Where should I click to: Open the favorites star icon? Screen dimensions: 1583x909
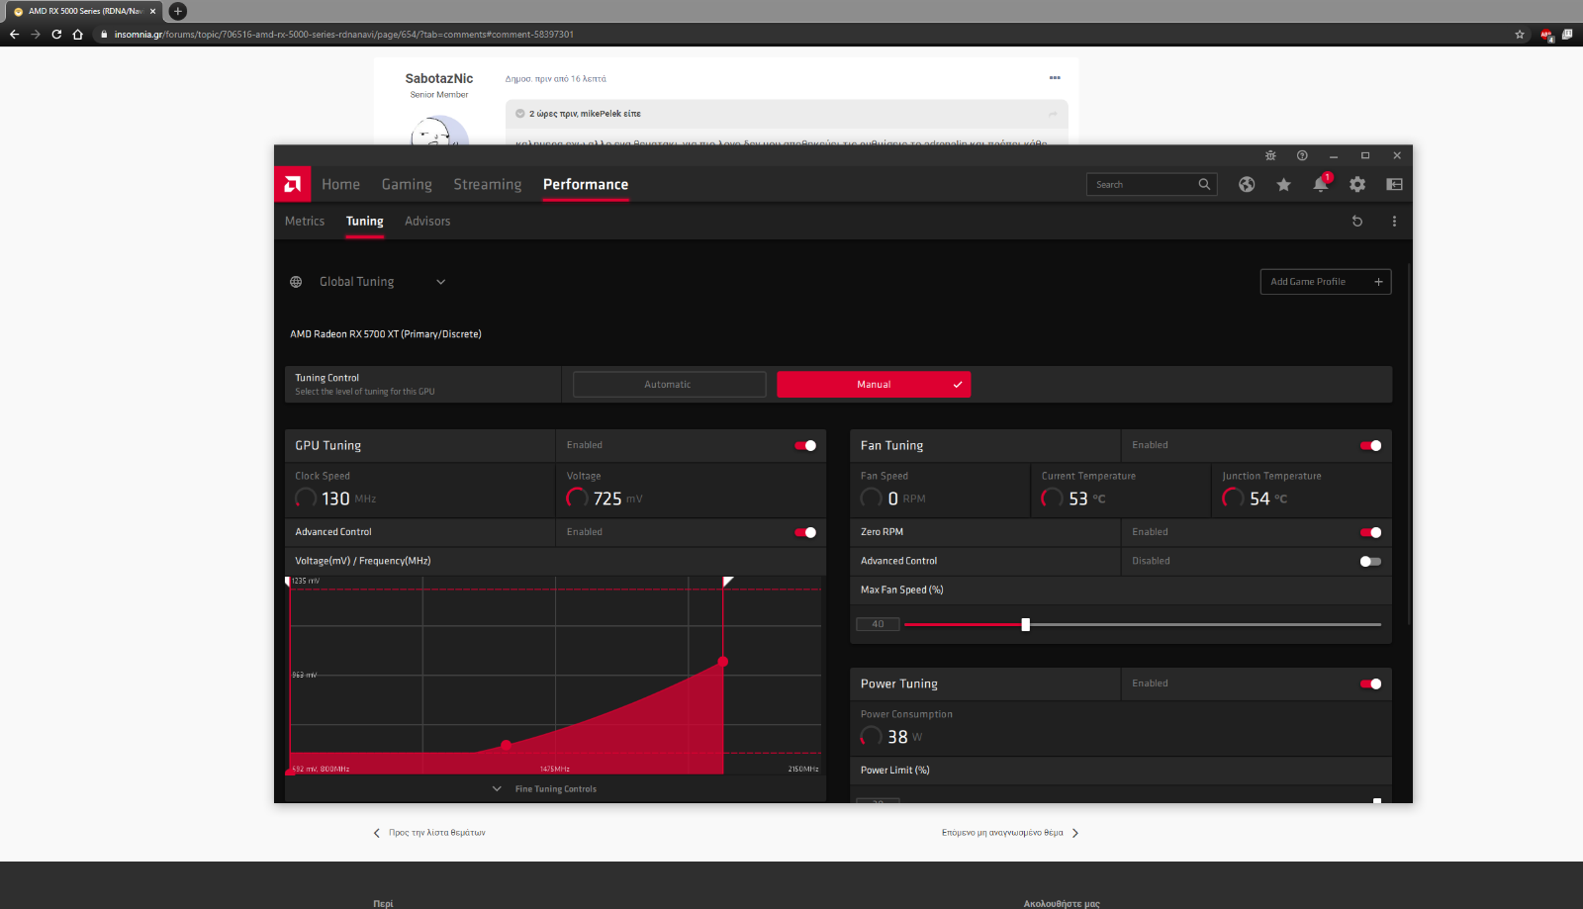[1283, 184]
